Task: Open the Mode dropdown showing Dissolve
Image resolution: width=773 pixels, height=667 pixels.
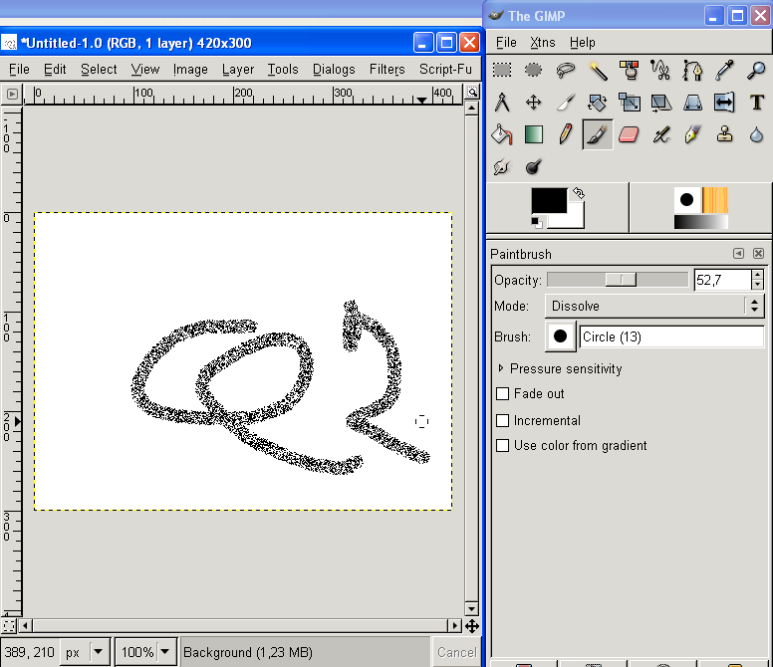Action: [x=654, y=307]
